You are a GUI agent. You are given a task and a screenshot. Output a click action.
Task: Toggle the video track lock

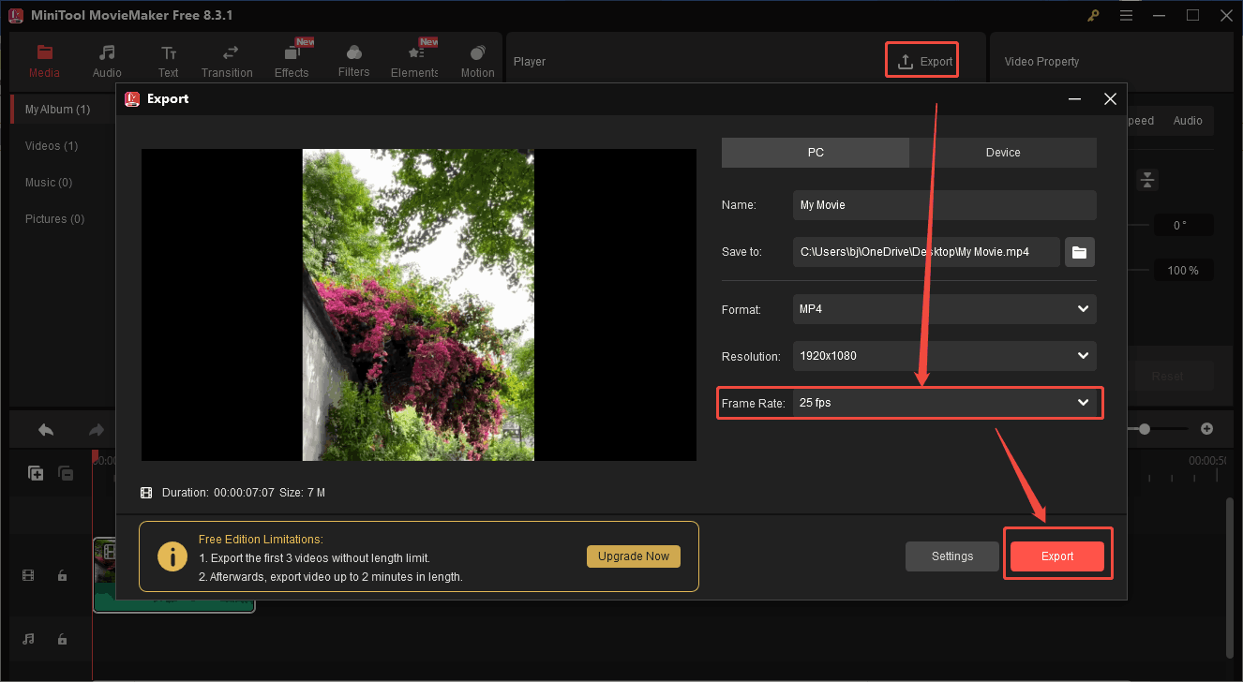coord(62,576)
